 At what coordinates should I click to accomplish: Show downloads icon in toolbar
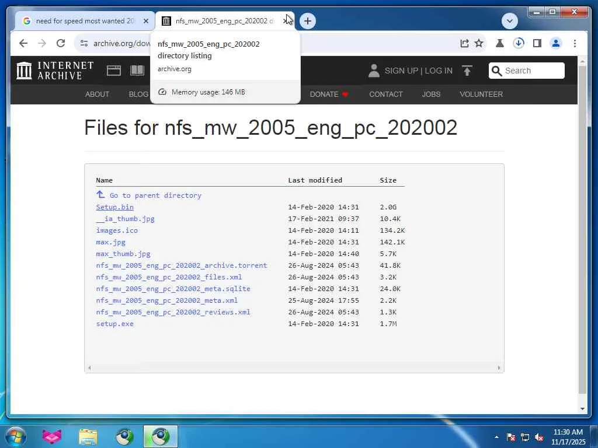coord(519,43)
